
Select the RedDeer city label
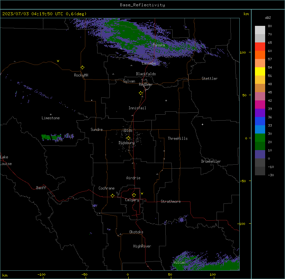pyautogui.click(x=145, y=84)
